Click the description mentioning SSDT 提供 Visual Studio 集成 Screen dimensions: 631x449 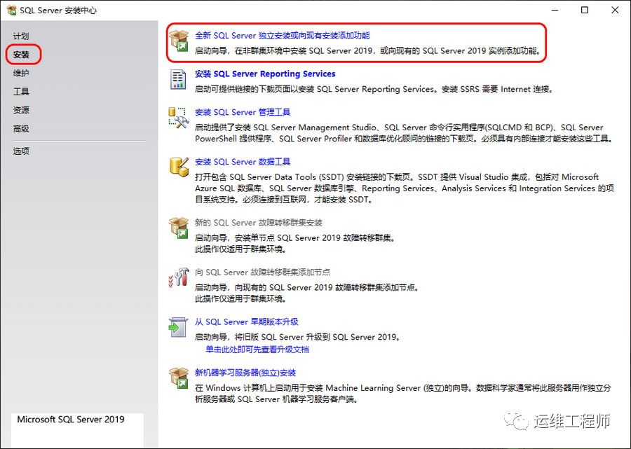[x=405, y=188]
